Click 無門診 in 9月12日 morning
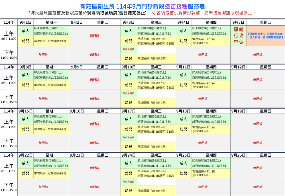Image resolution: width=285 pixels, height=196 pixels. tap(258, 80)
